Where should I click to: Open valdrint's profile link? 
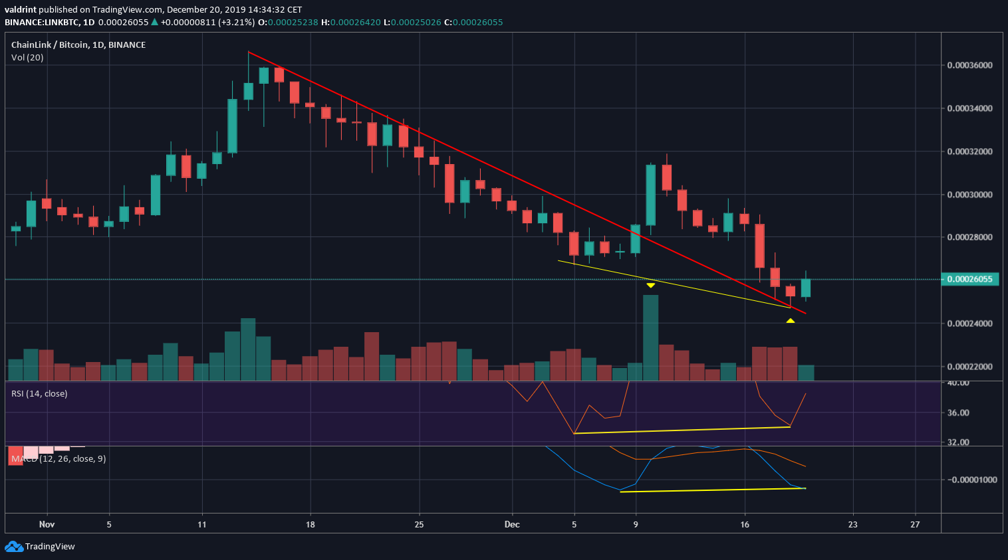click(21, 9)
